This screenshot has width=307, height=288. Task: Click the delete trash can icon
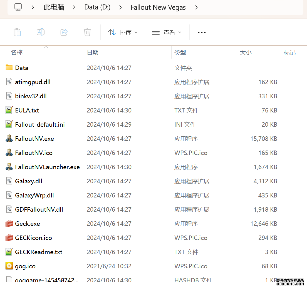click(87, 32)
